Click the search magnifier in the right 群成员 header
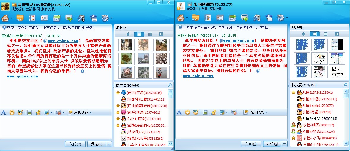The width and height of the screenshot is (350, 151). [345, 85]
